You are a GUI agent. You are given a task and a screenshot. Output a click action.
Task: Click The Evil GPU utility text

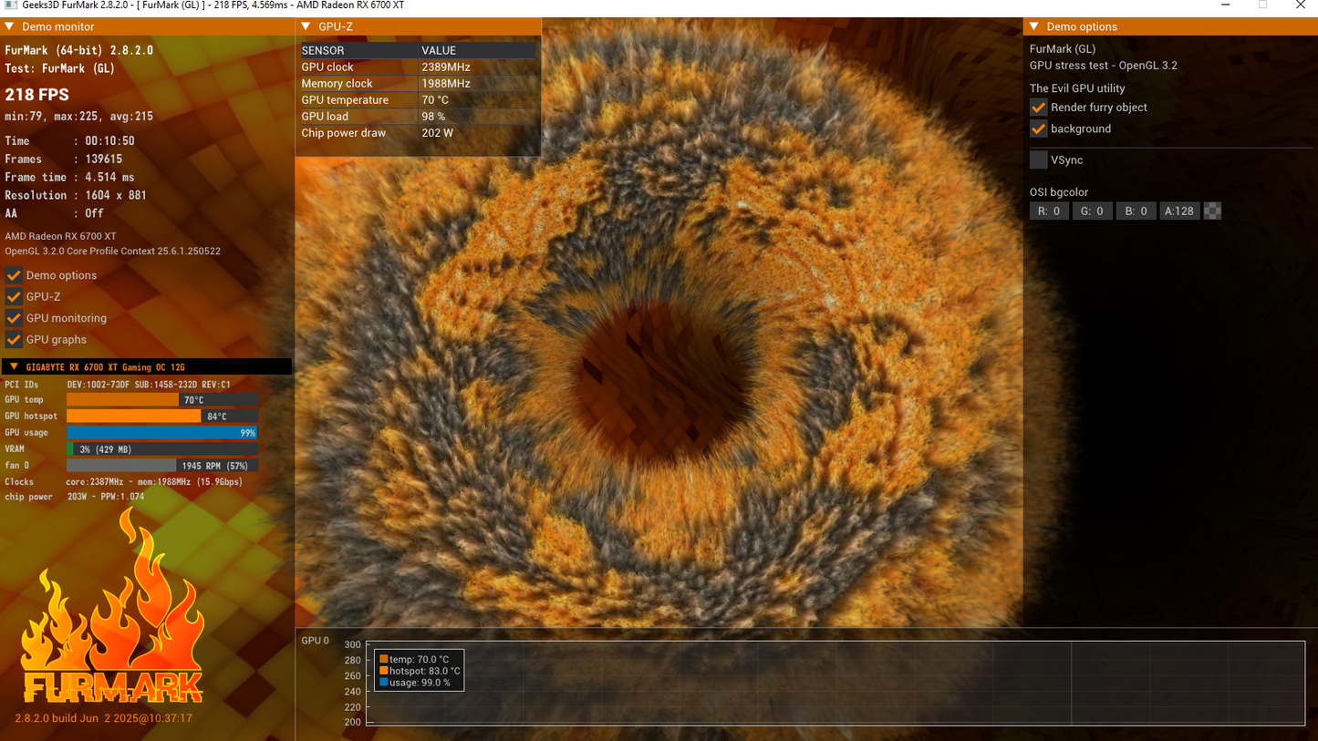(1077, 88)
